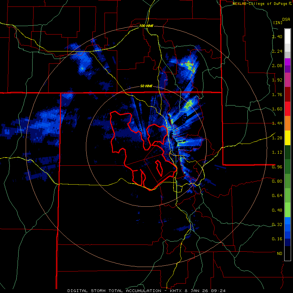
Task: Click the '1.12' legend value
Action: (277, 152)
